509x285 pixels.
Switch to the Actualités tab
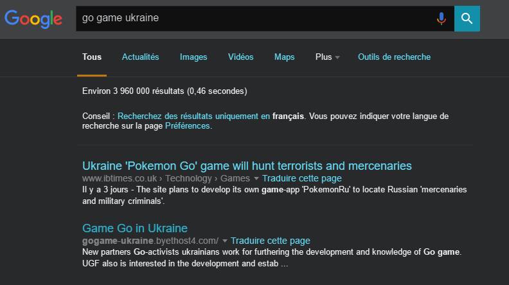pyautogui.click(x=140, y=57)
